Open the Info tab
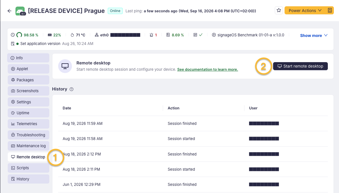 28,58
